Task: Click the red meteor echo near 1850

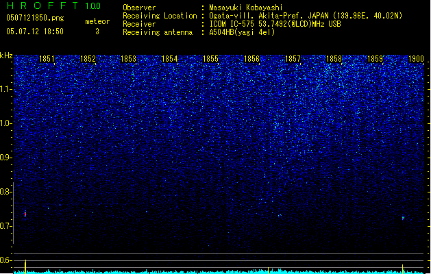Action: coord(25,214)
